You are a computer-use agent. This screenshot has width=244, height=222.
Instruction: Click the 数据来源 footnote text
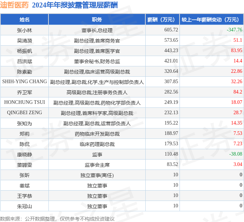(x=57, y=219)
